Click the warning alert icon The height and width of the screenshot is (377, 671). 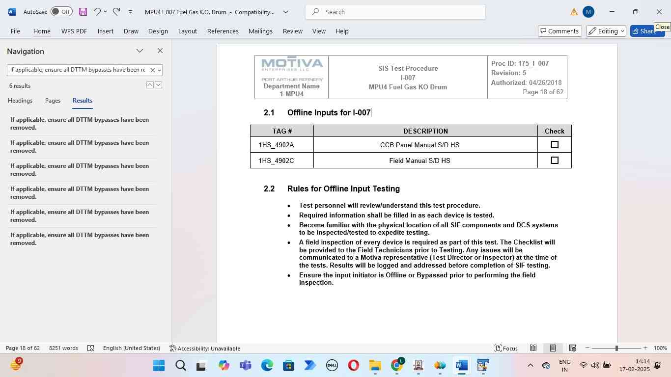(x=574, y=12)
